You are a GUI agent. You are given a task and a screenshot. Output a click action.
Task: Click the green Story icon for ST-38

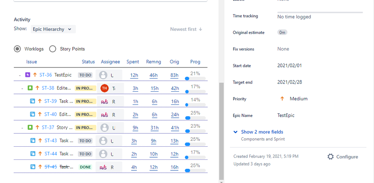tap(30, 88)
